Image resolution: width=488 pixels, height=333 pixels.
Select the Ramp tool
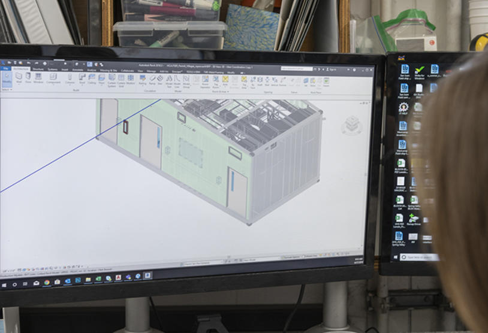click(152, 80)
